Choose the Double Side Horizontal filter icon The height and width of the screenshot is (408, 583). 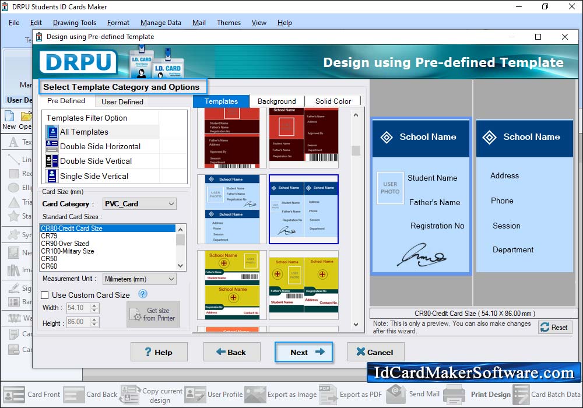pyautogui.click(x=52, y=146)
